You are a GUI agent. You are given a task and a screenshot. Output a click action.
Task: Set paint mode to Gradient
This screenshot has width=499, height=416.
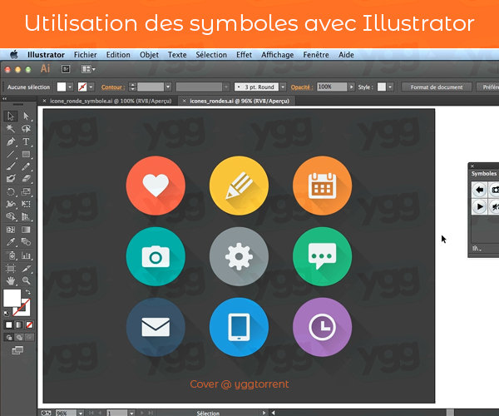[x=19, y=324]
